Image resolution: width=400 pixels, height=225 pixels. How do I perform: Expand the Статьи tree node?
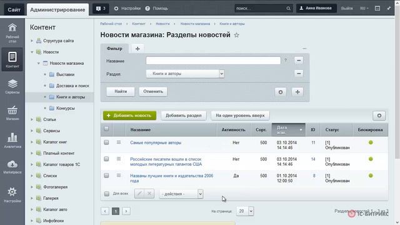point(32,119)
